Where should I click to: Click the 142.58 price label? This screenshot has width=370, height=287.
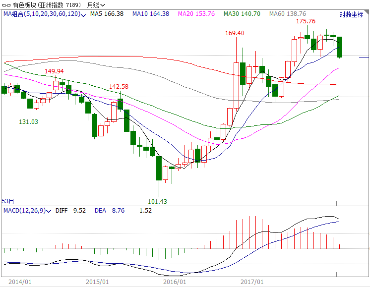coord(119,87)
